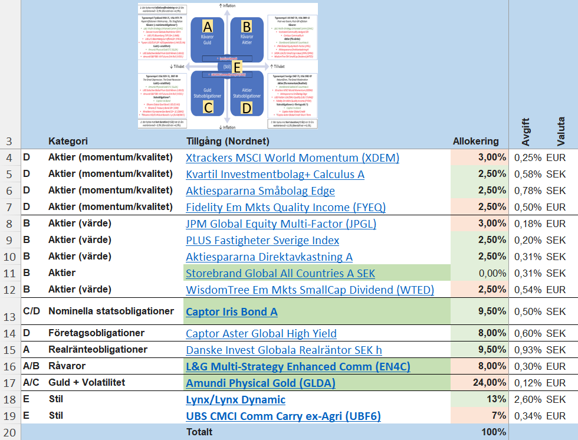Image resolution: width=578 pixels, height=440 pixels.
Task: Select the 7% allocation cell for UBS CMCI
Action: [x=480, y=416]
